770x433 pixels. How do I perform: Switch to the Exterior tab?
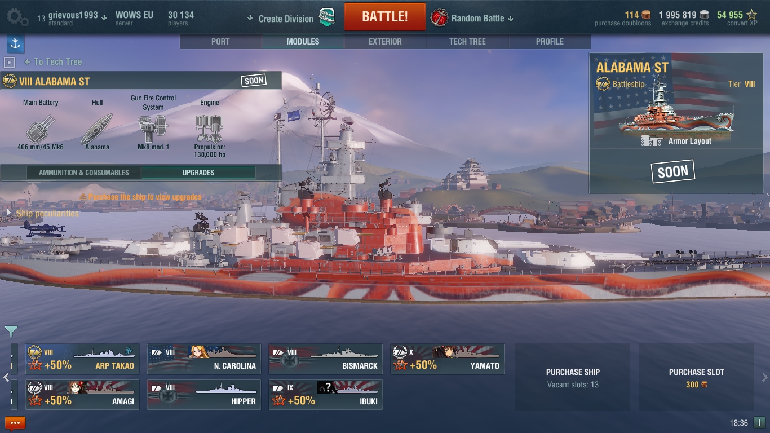385,42
